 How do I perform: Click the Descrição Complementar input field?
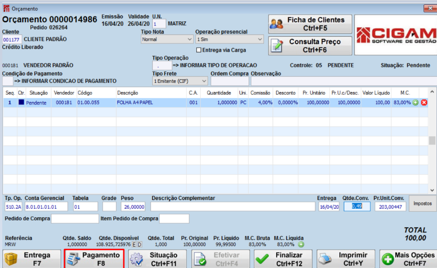click(x=233, y=206)
